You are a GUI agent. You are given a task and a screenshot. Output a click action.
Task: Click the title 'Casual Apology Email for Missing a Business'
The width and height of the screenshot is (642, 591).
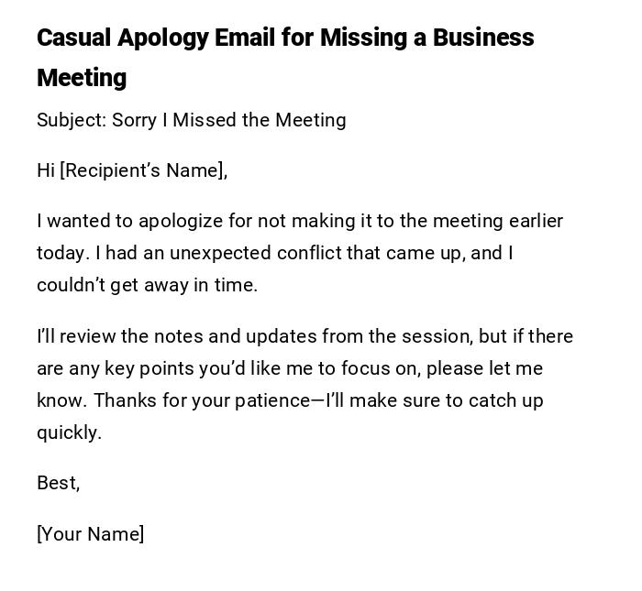tap(285, 38)
